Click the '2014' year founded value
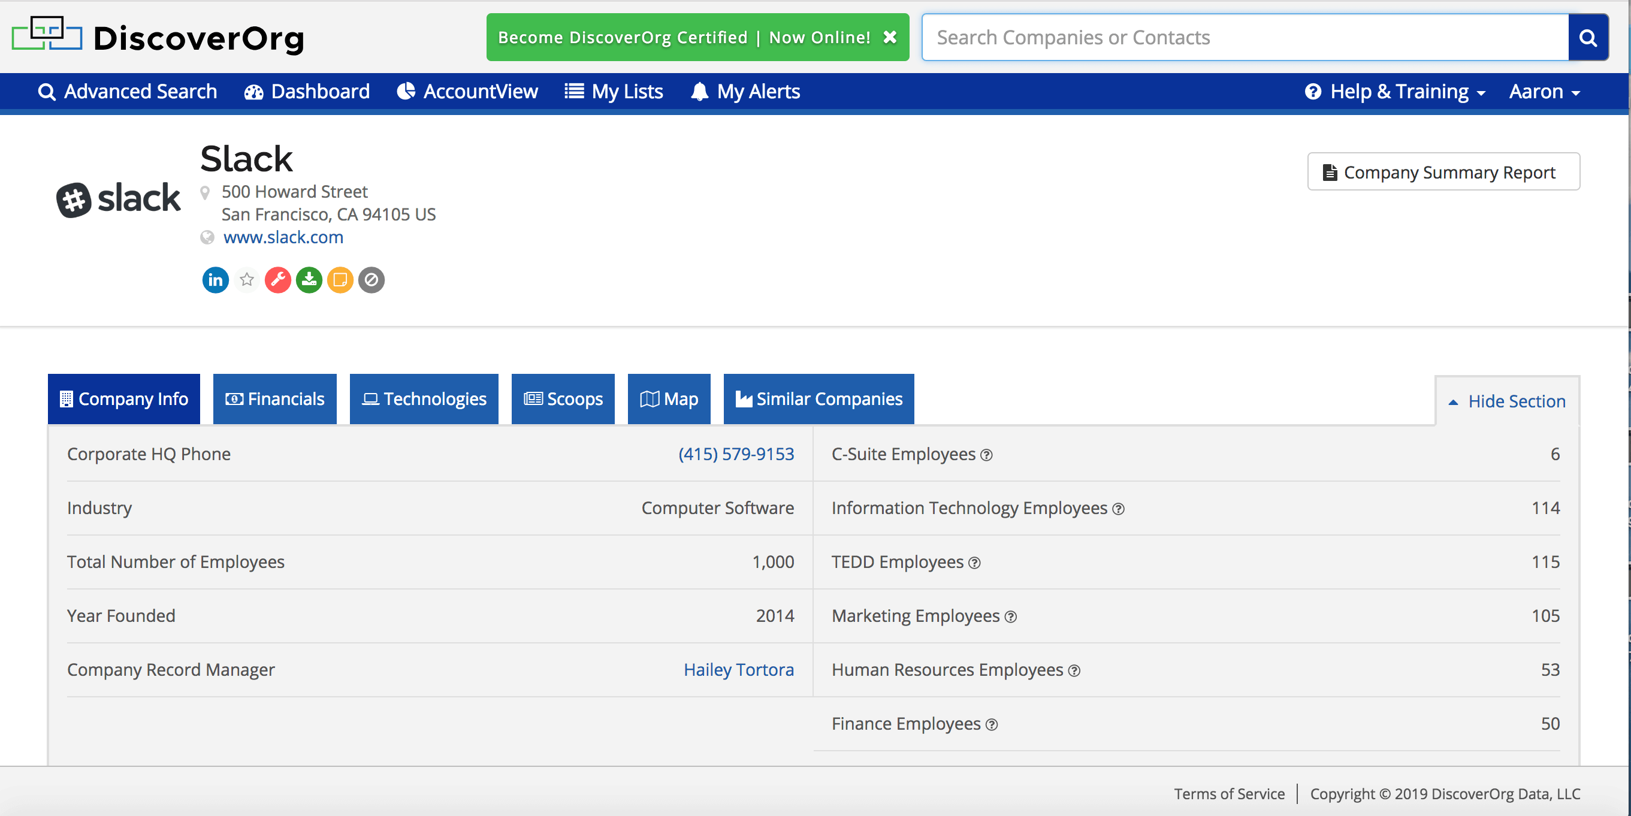This screenshot has height=816, width=1631. pos(775,615)
